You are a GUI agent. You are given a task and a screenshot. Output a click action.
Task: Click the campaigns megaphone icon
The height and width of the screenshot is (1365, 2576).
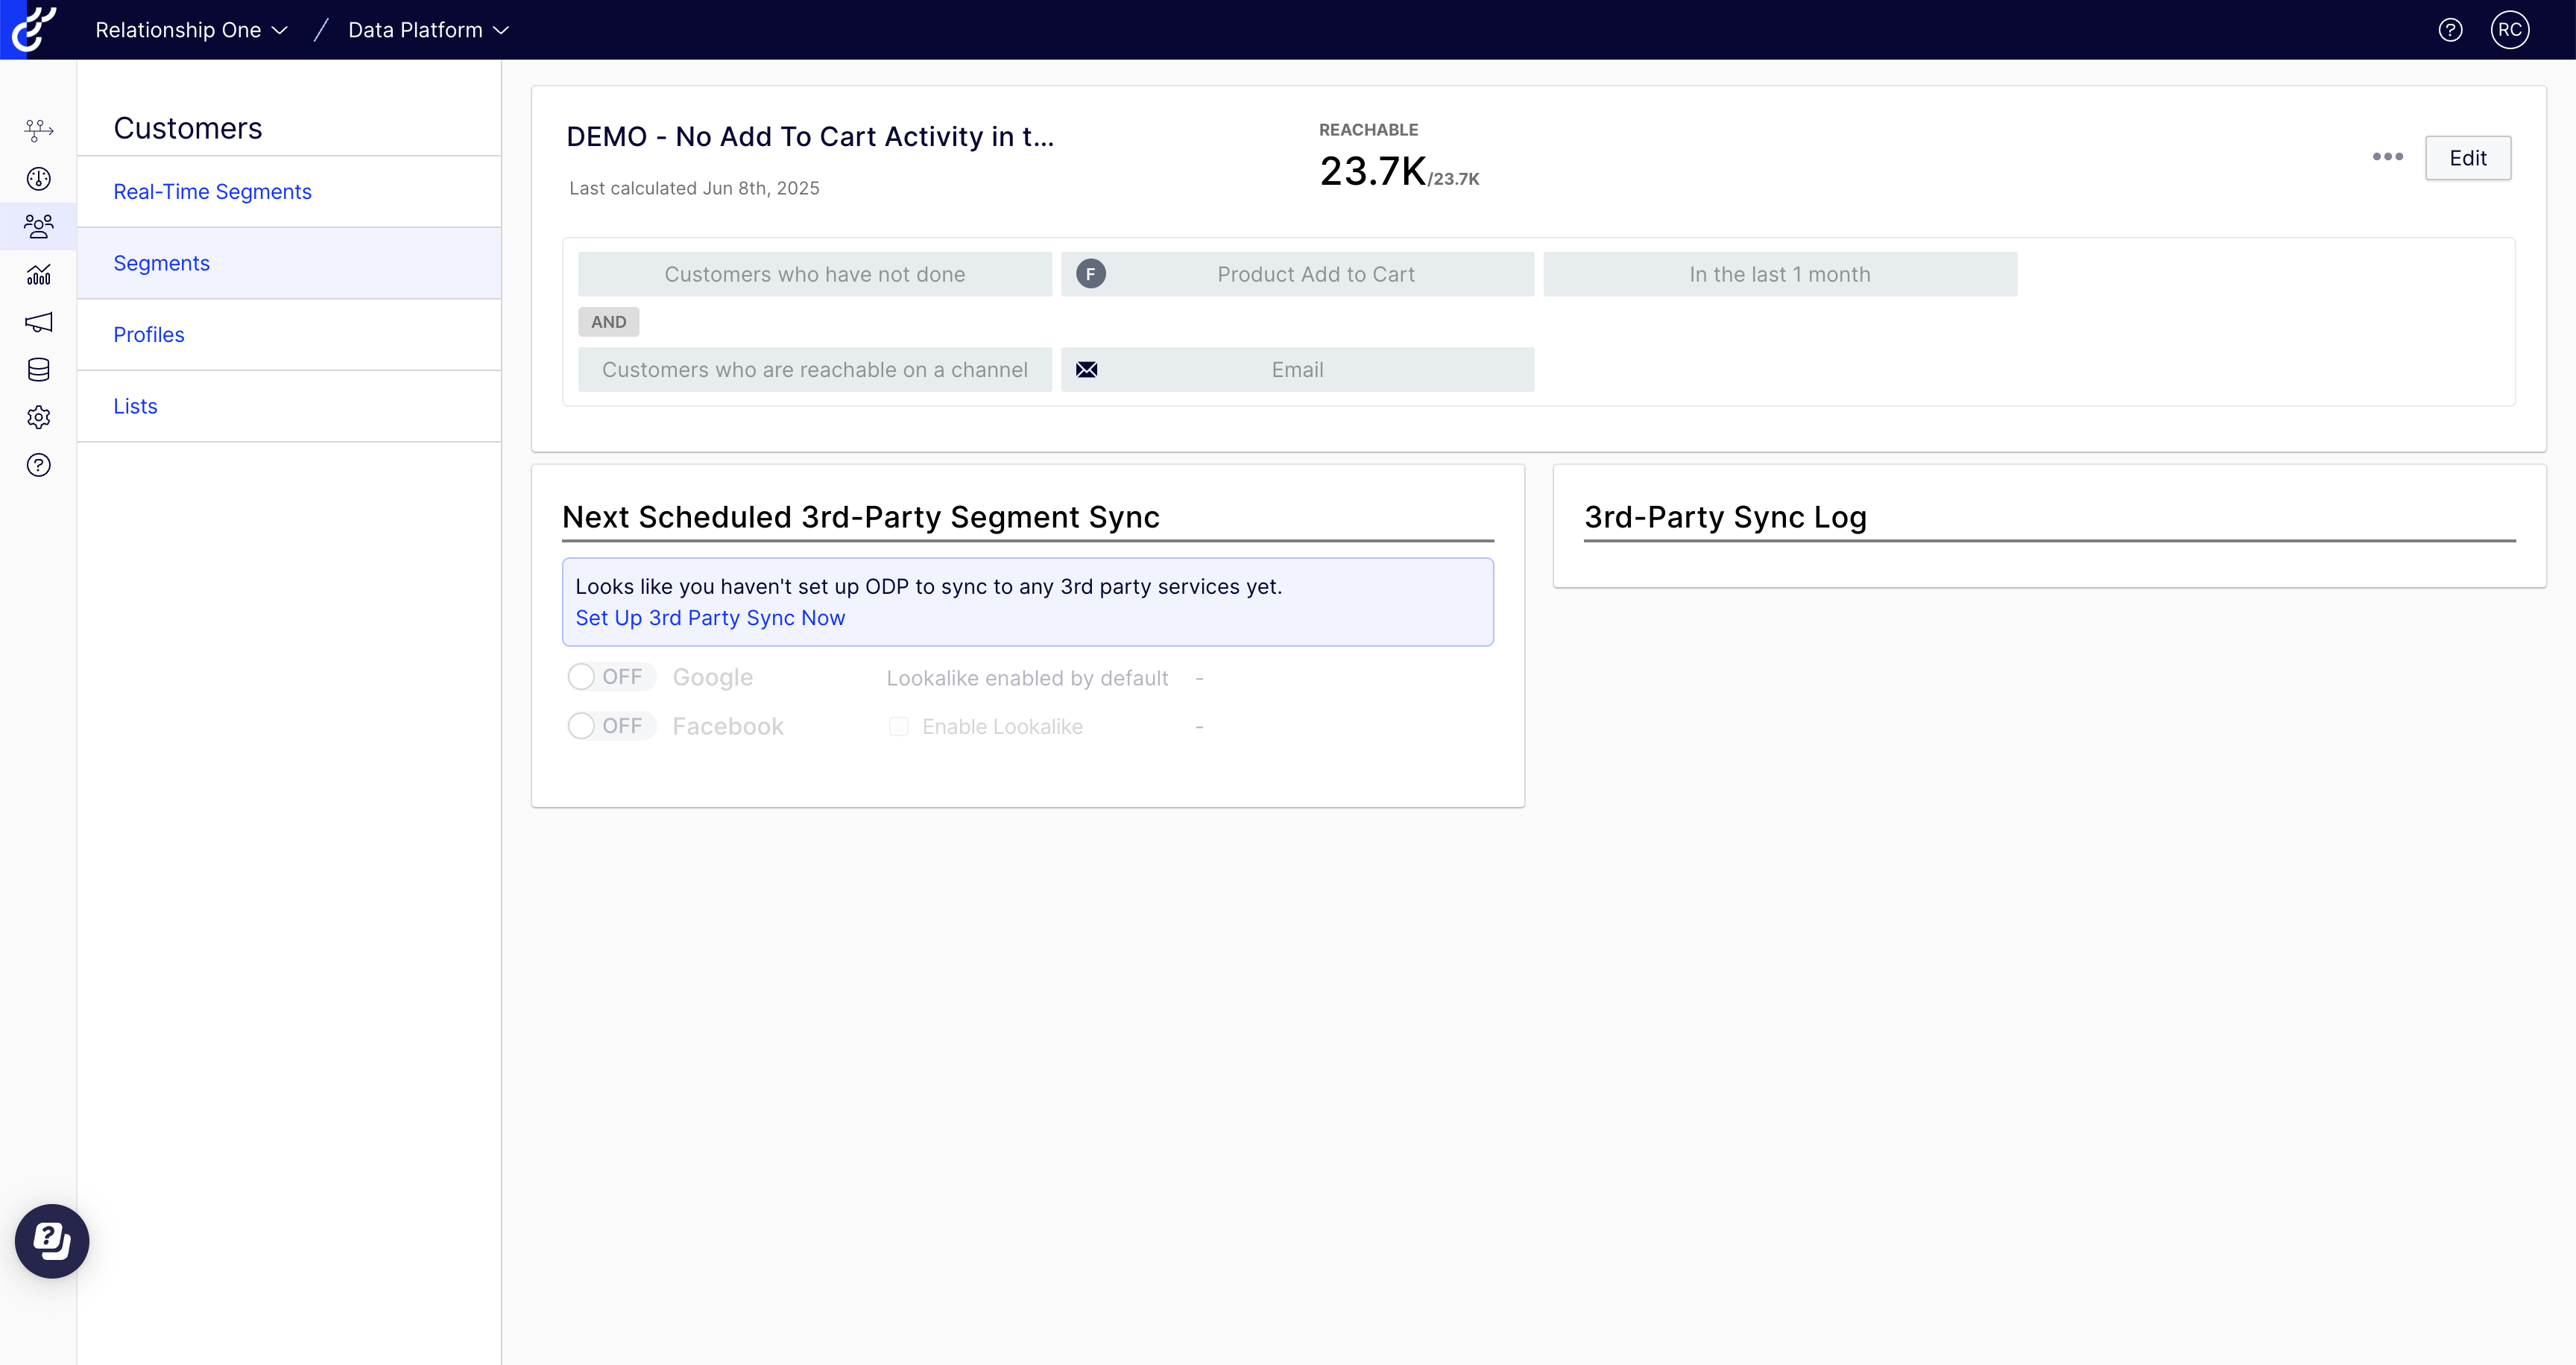click(x=38, y=322)
